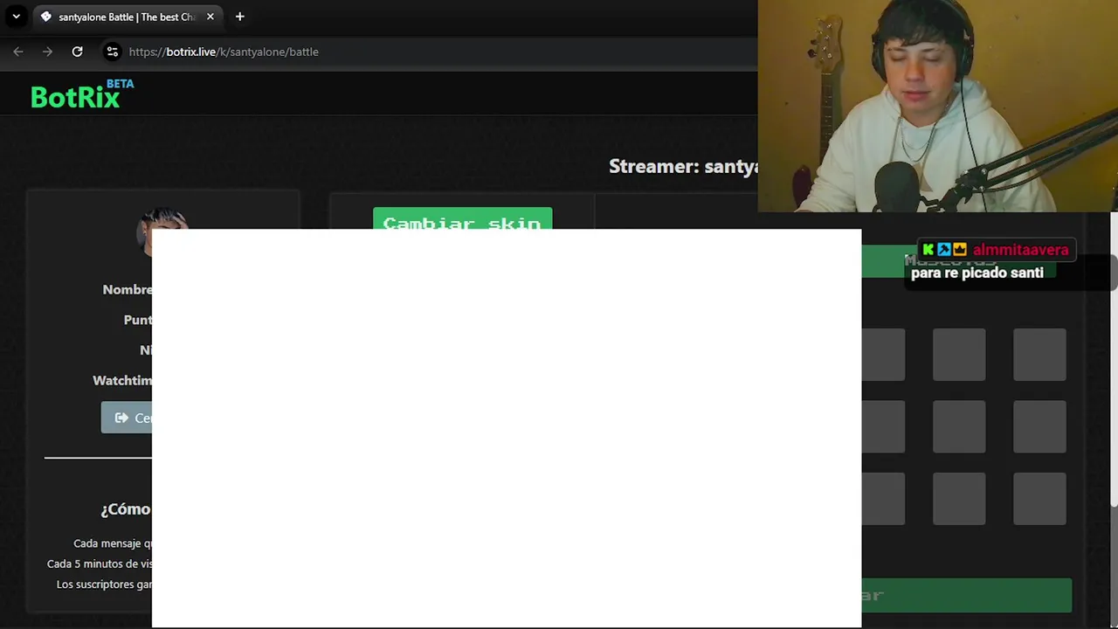This screenshot has height=629, width=1118.
Task: Click the BotRix logo
Action: (x=75, y=97)
